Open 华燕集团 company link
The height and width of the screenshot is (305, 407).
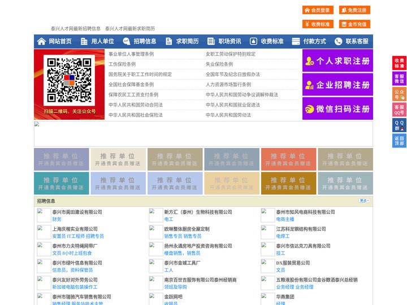[285, 297]
